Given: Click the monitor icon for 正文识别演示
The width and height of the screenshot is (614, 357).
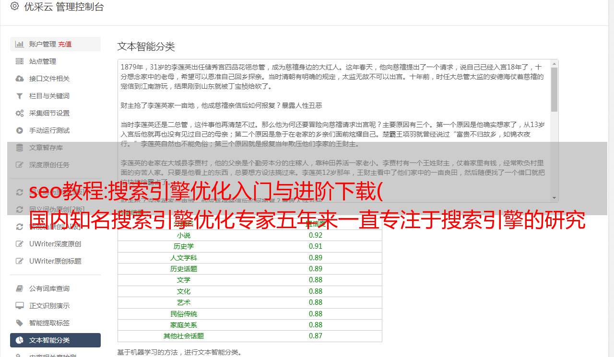Looking at the screenshot, I should tap(20, 306).
